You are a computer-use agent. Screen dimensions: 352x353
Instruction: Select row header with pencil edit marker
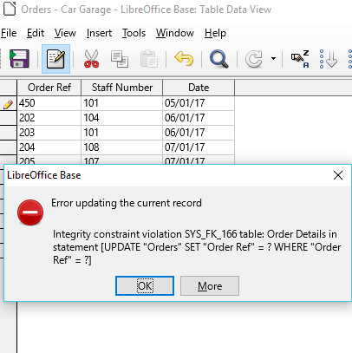pyautogui.click(x=9, y=103)
